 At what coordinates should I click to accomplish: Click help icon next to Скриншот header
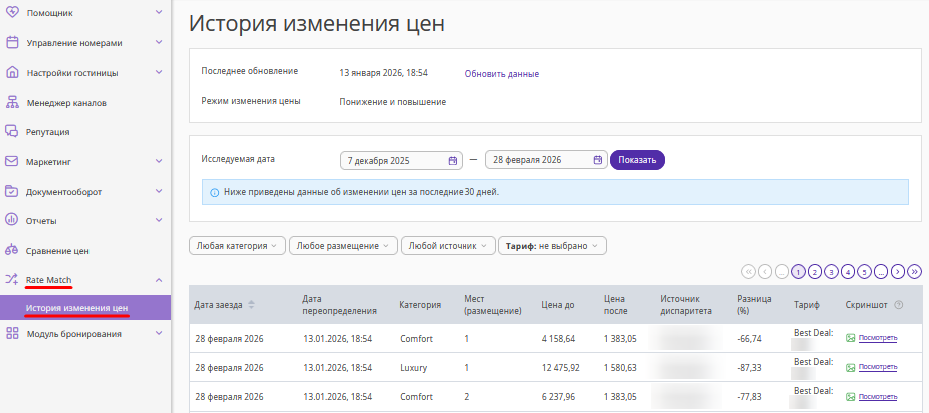pyautogui.click(x=899, y=305)
